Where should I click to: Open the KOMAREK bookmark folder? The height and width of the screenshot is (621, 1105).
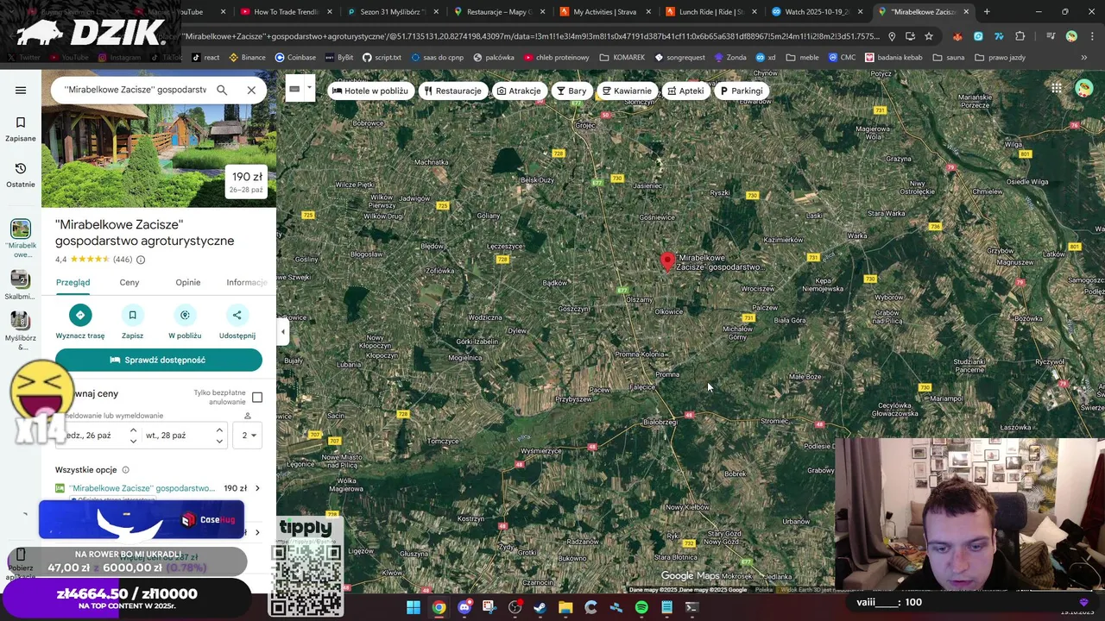622,57
